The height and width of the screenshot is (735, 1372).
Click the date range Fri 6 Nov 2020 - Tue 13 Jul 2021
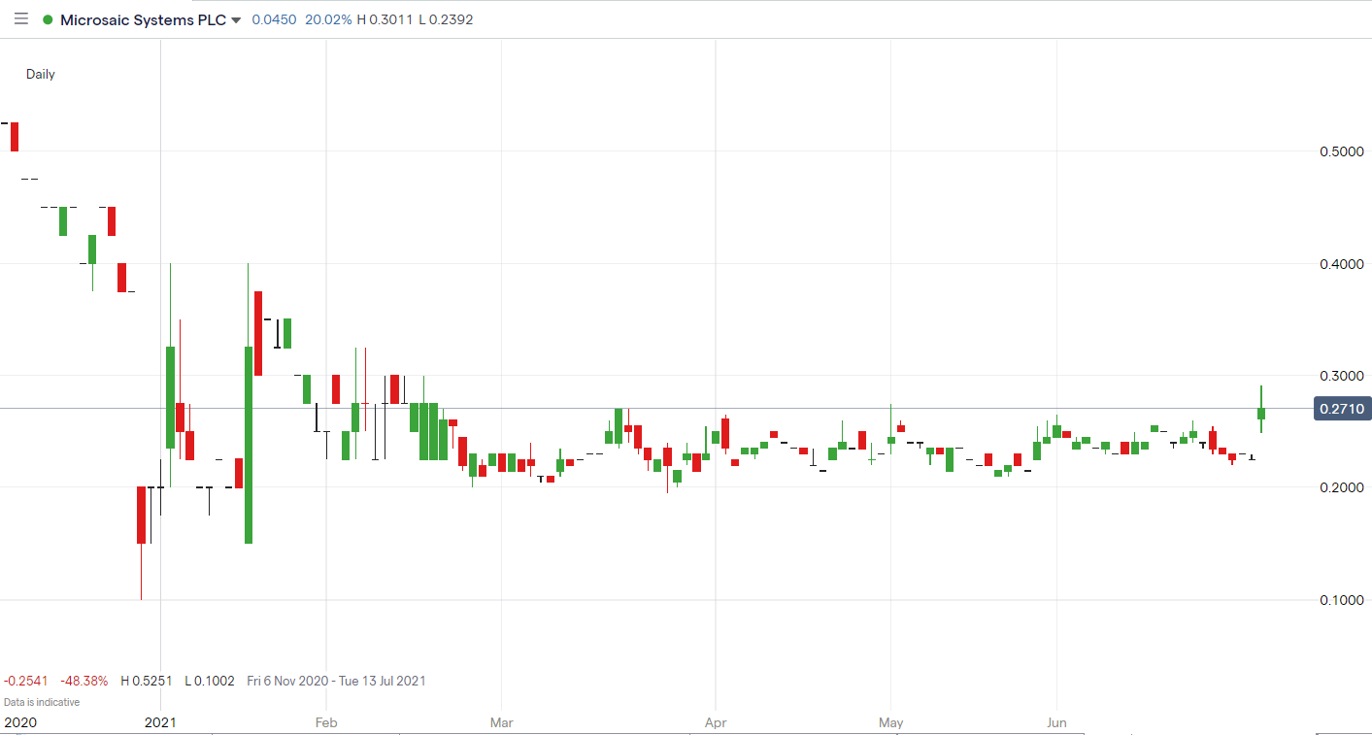point(336,681)
